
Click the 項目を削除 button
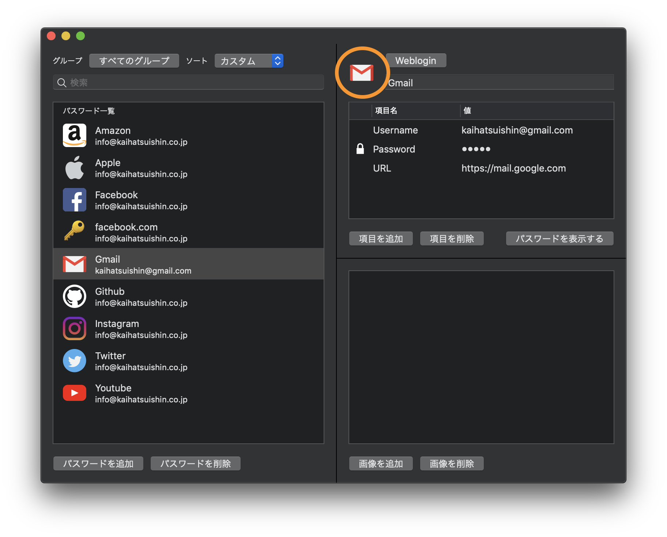(x=452, y=239)
